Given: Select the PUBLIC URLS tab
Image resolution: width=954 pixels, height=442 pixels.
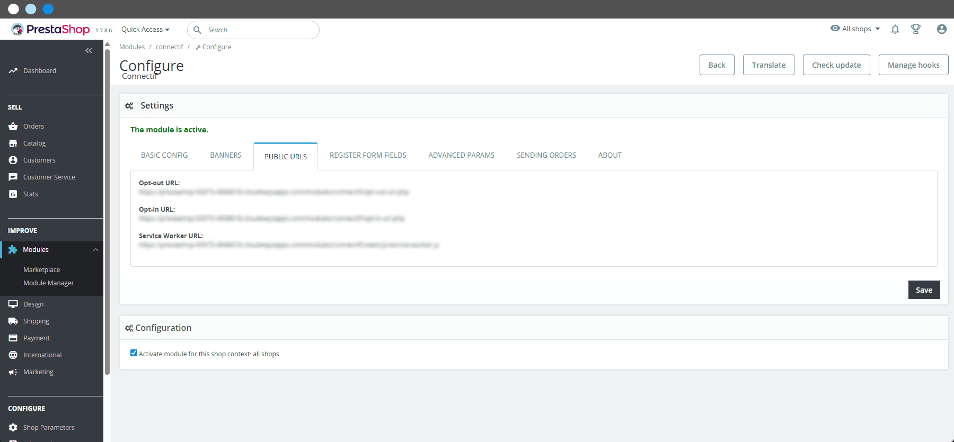Looking at the screenshot, I should tap(286, 157).
